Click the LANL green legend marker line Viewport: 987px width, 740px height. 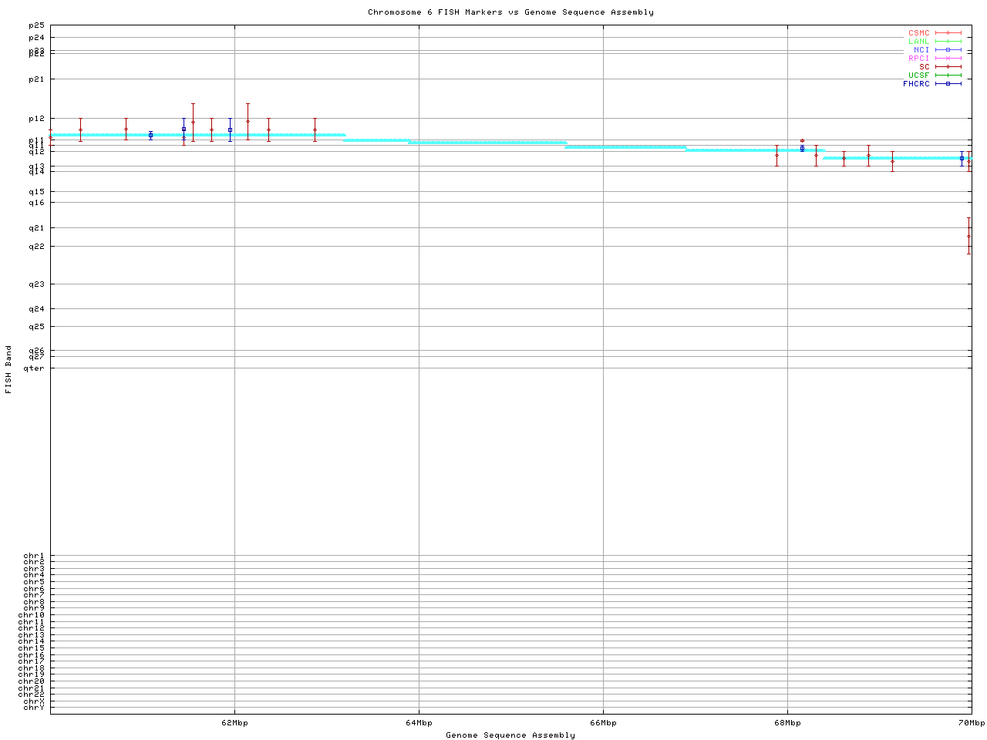click(x=948, y=42)
